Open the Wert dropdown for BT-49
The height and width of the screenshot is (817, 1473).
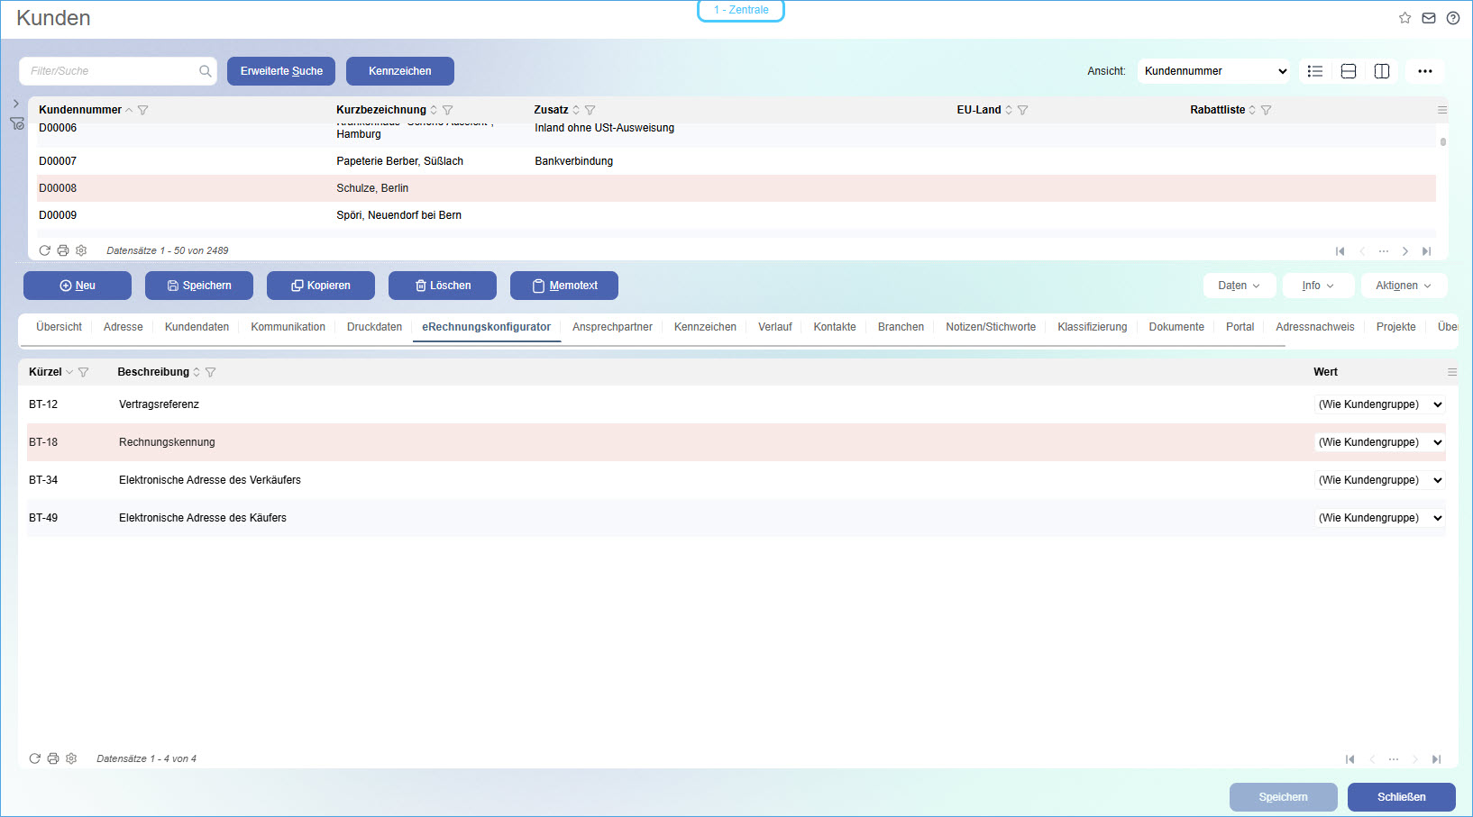point(1380,518)
